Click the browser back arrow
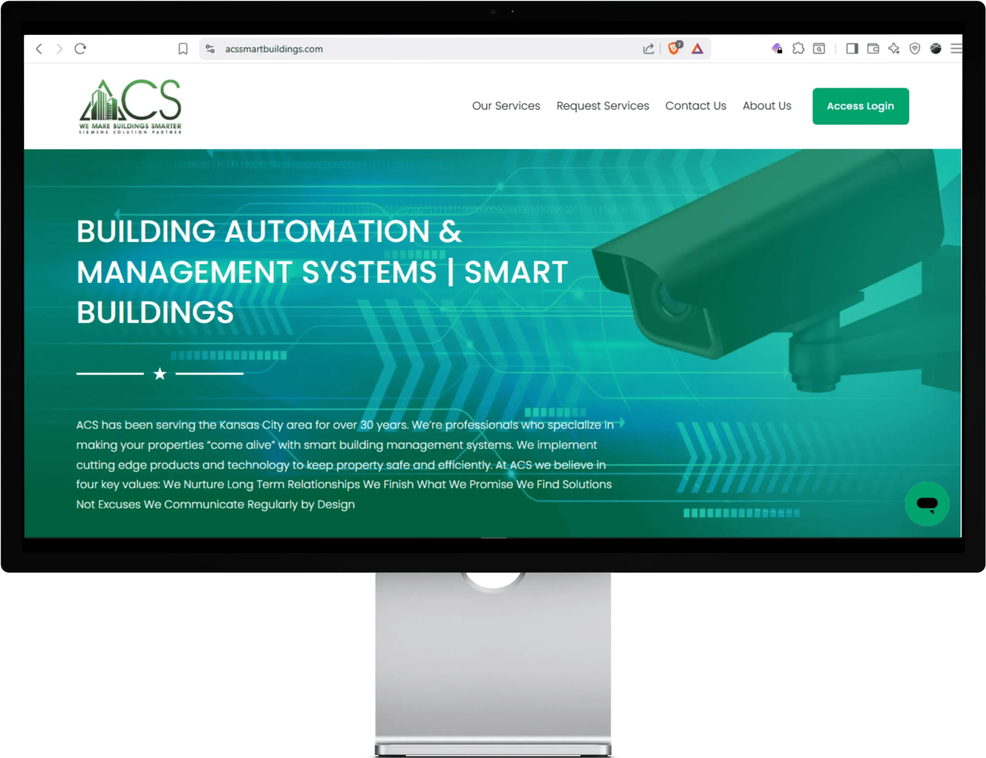Image resolution: width=986 pixels, height=758 pixels. click(39, 49)
